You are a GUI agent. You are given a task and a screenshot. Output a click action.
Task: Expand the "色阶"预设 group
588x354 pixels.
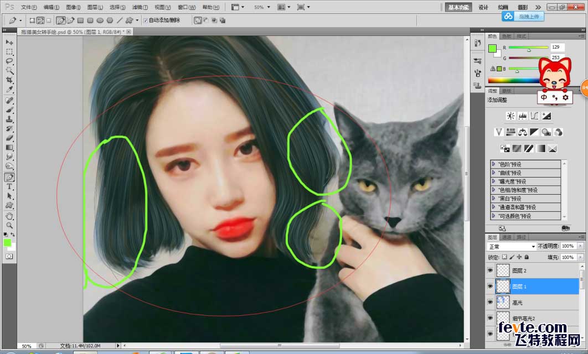495,164
